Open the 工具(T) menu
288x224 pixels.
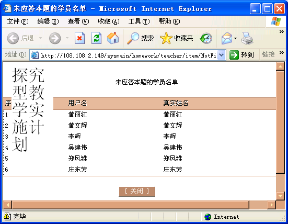[139, 21]
